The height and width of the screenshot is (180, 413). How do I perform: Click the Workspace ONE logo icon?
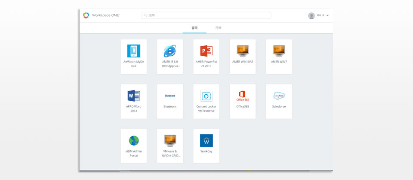(x=86, y=15)
